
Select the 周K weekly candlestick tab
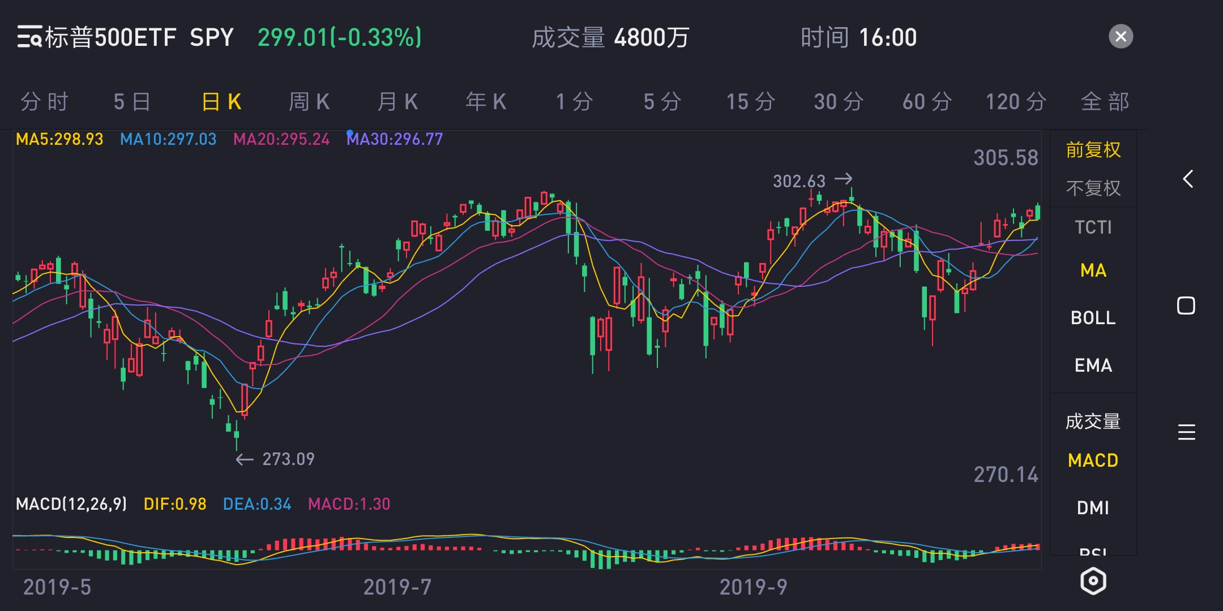309,102
